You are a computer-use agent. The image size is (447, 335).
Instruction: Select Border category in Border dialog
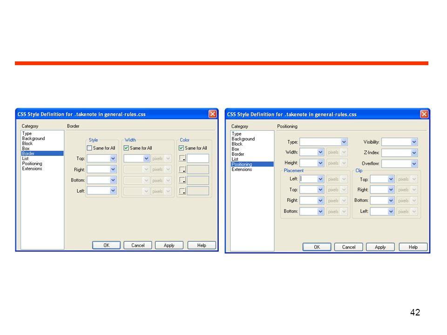point(42,153)
